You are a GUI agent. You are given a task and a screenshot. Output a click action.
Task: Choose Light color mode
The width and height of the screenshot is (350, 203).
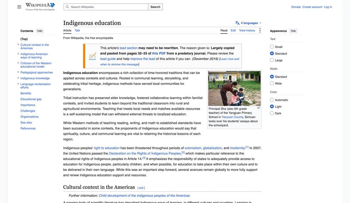(x=272, y=106)
